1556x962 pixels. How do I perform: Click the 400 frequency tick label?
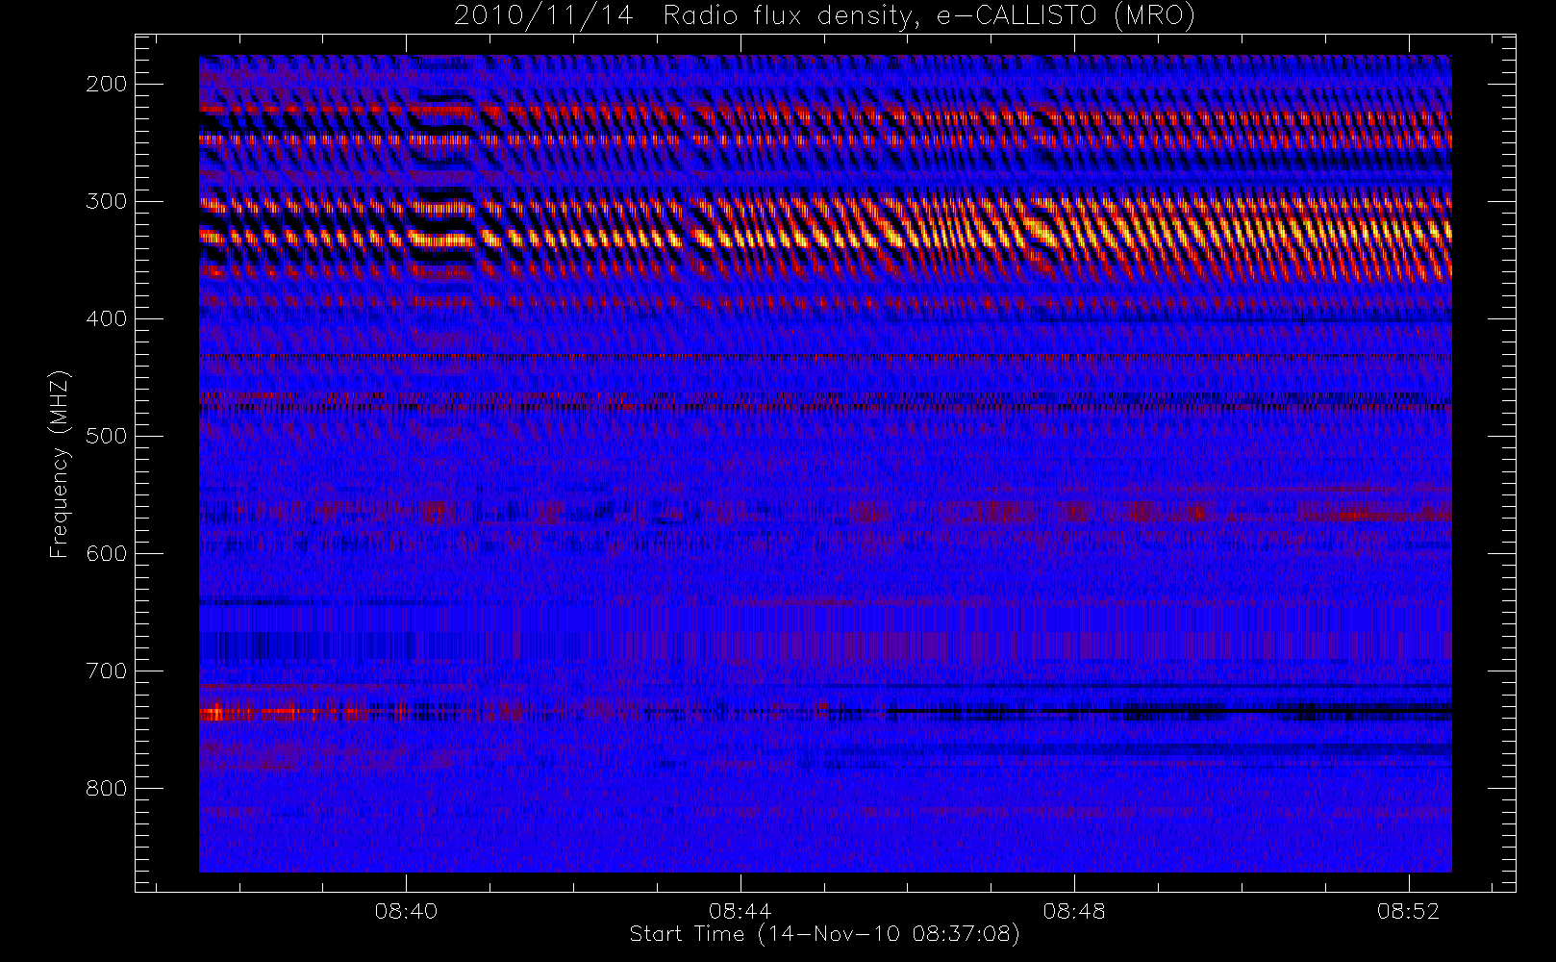click(106, 318)
